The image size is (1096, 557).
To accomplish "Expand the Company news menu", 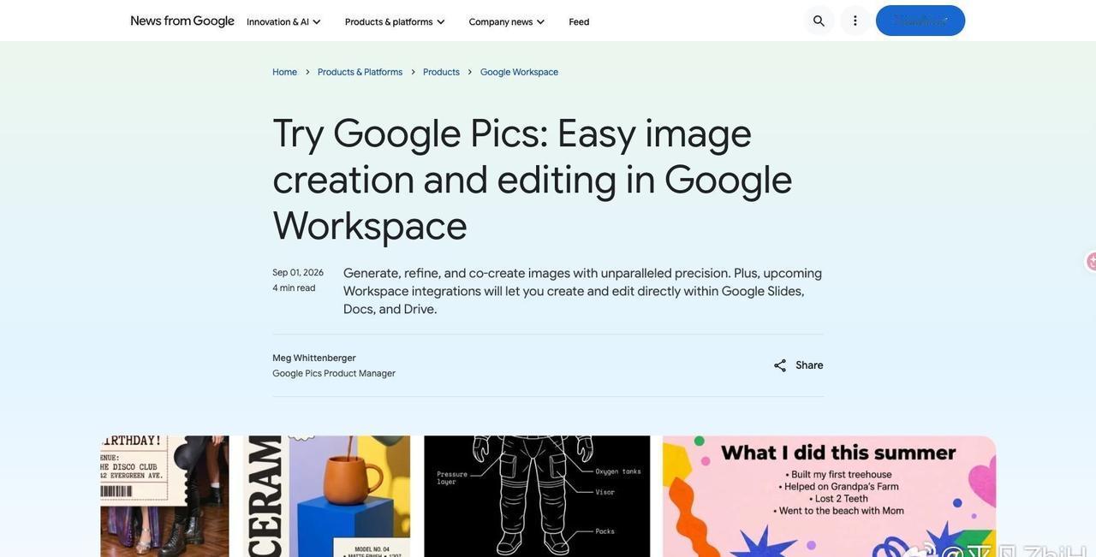I will point(507,21).
